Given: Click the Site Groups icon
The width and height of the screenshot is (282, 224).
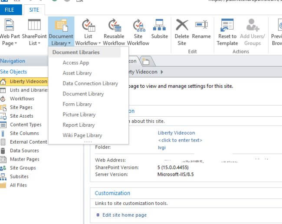Looking at the screenshot, I should [x=3, y=168].
